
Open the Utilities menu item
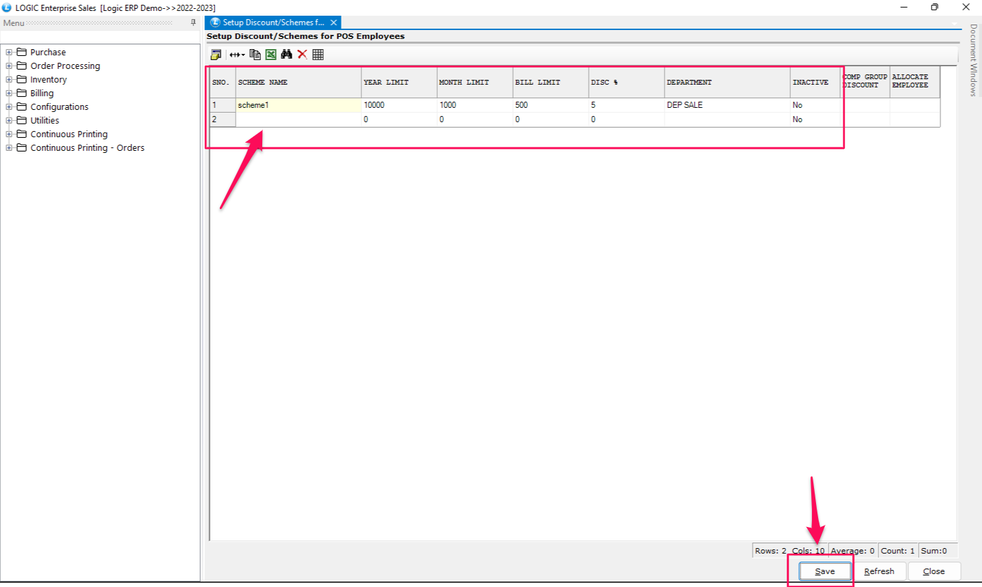click(44, 120)
